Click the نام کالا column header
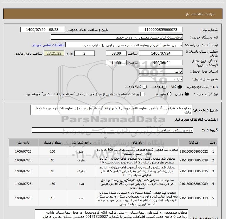This screenshot has width=226, height=219. (x=137, y=143)
